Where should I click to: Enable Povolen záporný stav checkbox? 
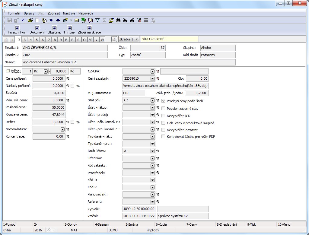point(163,108)
